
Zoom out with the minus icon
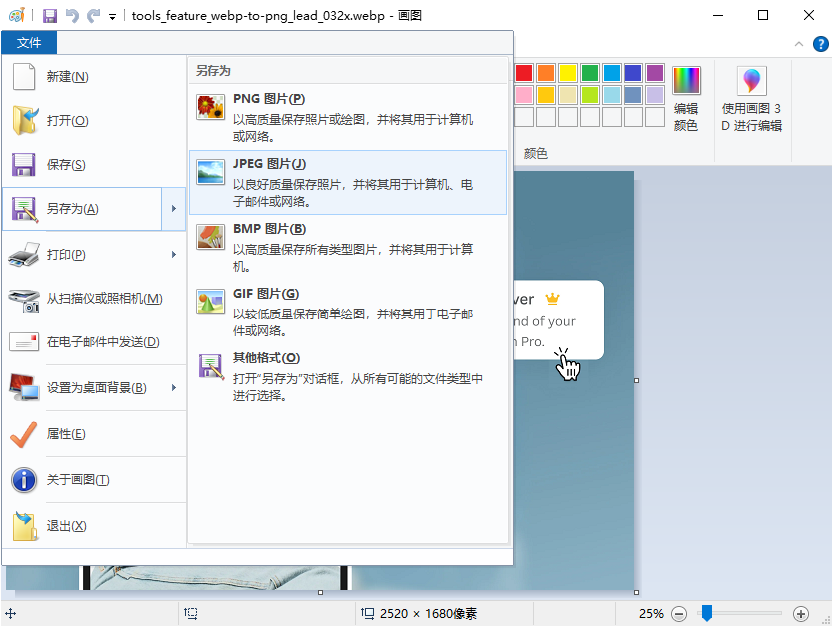point(679,614)
